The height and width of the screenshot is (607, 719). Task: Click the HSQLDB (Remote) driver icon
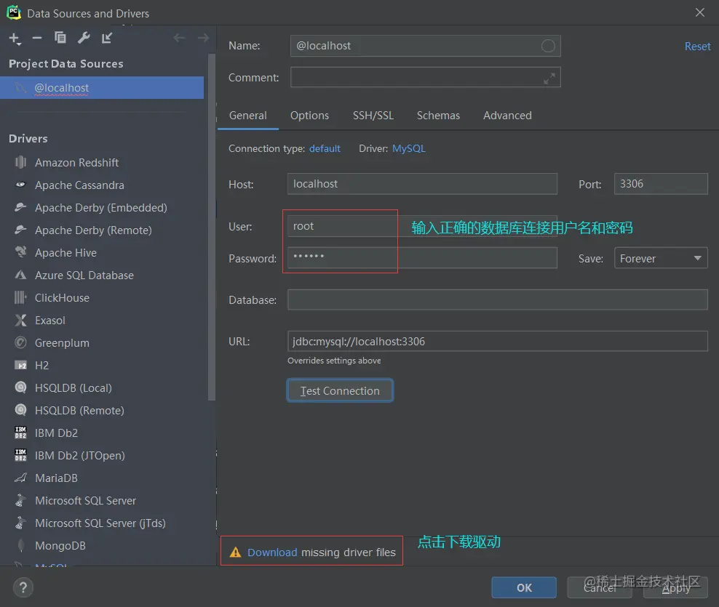pyautogui.click(x=20, y=410)
